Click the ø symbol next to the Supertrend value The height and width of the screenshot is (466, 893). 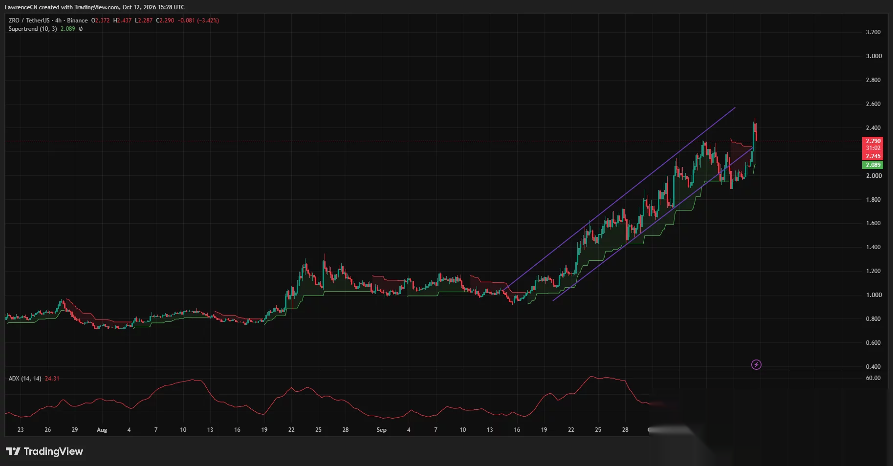tap(81, 29)
